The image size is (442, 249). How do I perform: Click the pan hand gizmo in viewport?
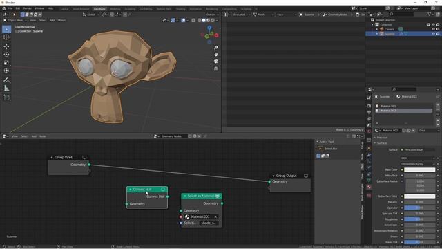(216, 55)
